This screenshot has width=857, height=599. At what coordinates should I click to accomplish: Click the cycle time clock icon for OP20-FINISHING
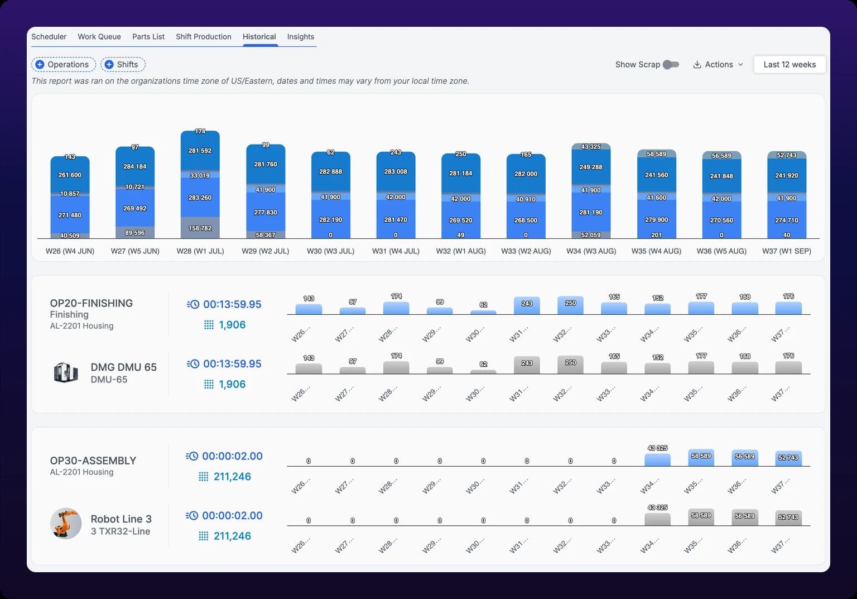pos(193,304)
